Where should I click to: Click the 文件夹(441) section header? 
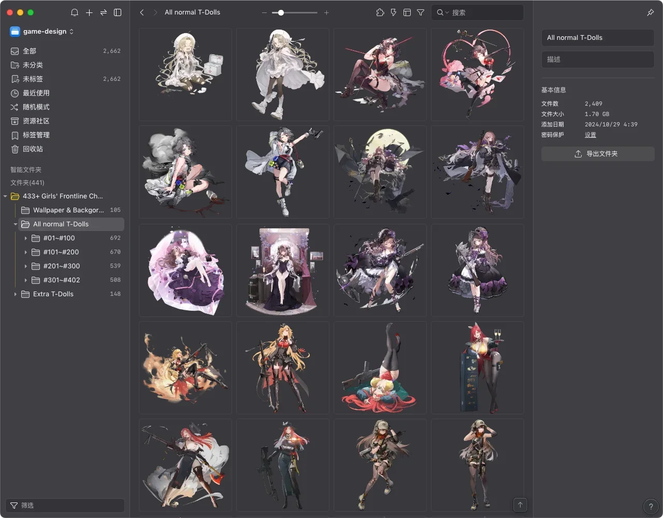click(27, 183)
